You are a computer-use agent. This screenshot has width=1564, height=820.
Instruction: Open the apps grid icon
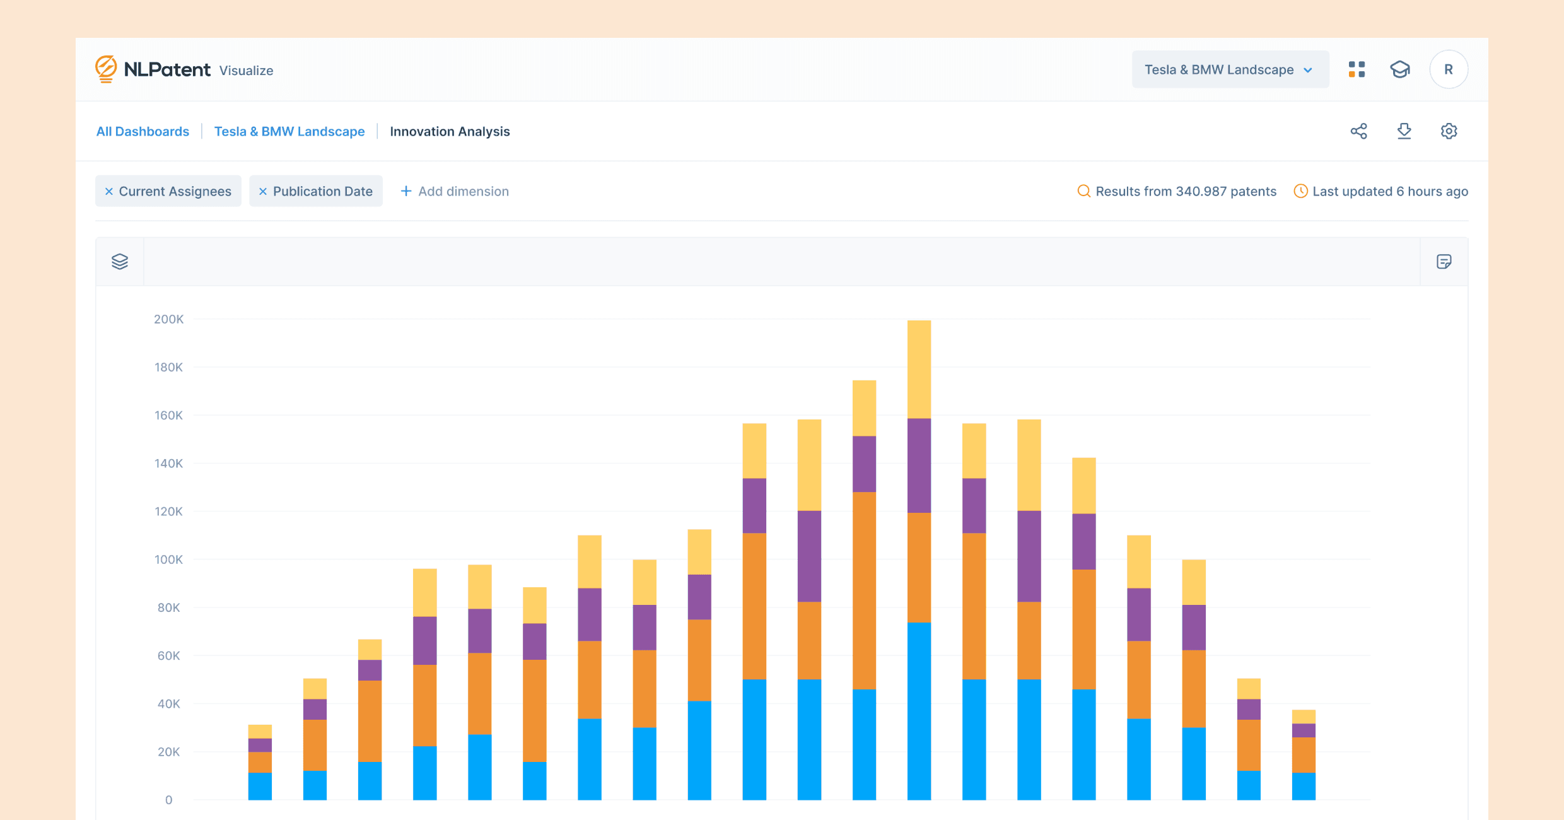click(1357, 69)
